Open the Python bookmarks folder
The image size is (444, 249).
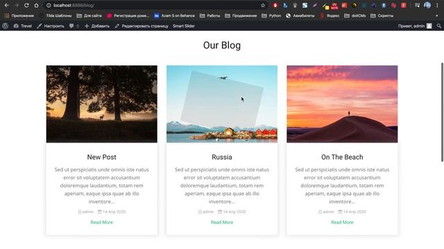pos(271,15)
